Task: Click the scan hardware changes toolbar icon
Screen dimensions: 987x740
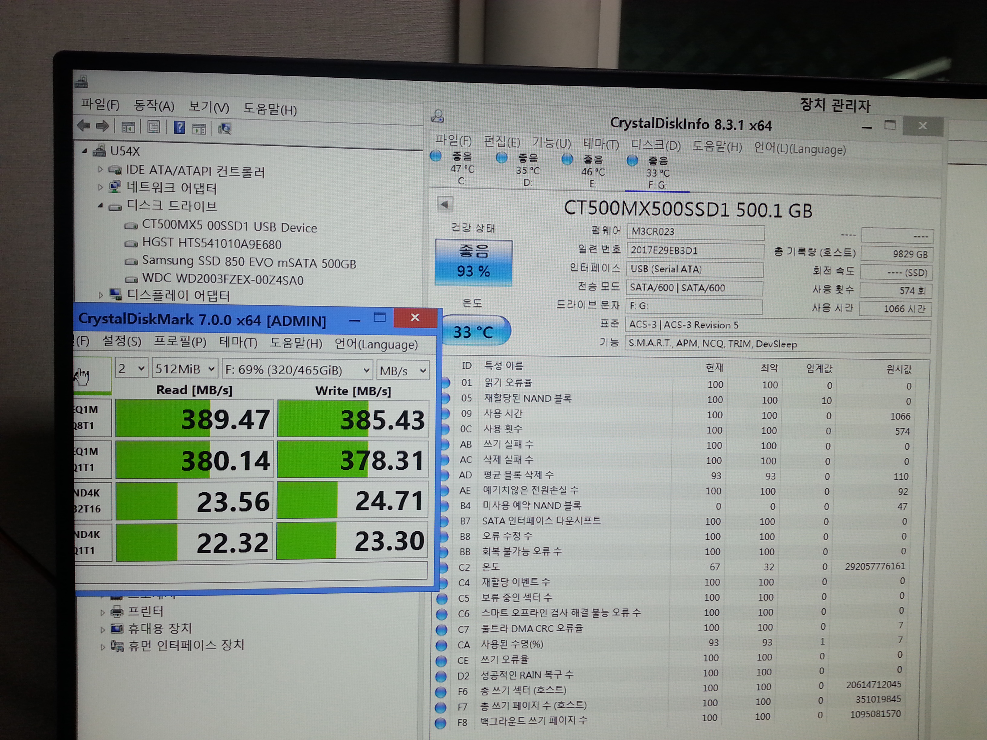Action: 224,129
